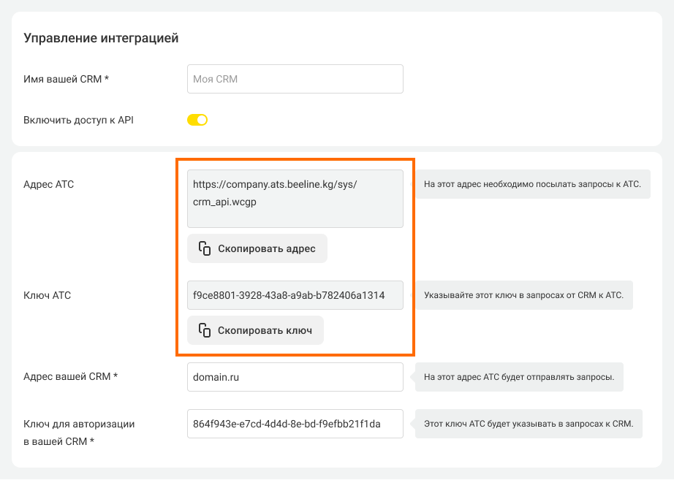Select the Ключ для авторизации input field

tap(295, 424)
